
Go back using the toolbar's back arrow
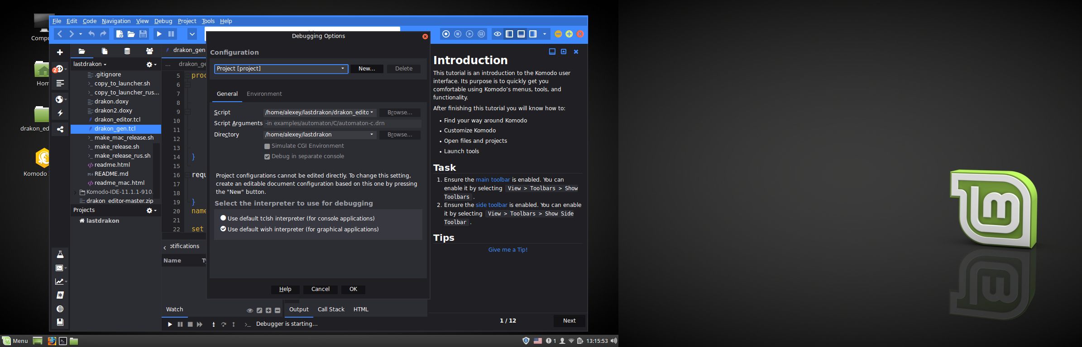pyautogui.click(x=60, y=34)
